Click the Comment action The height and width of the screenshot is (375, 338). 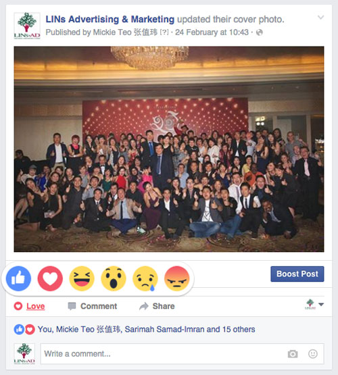[93, 306]
